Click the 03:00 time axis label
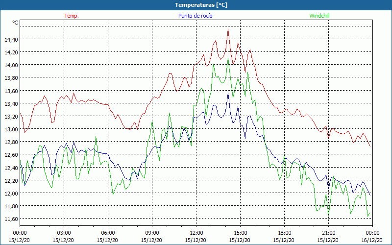392x245 pixels. pyautogui.click(x=64, y=233)
